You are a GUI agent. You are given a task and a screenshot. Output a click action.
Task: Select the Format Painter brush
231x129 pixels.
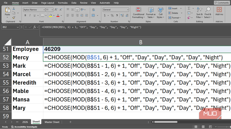pos(14,17)
